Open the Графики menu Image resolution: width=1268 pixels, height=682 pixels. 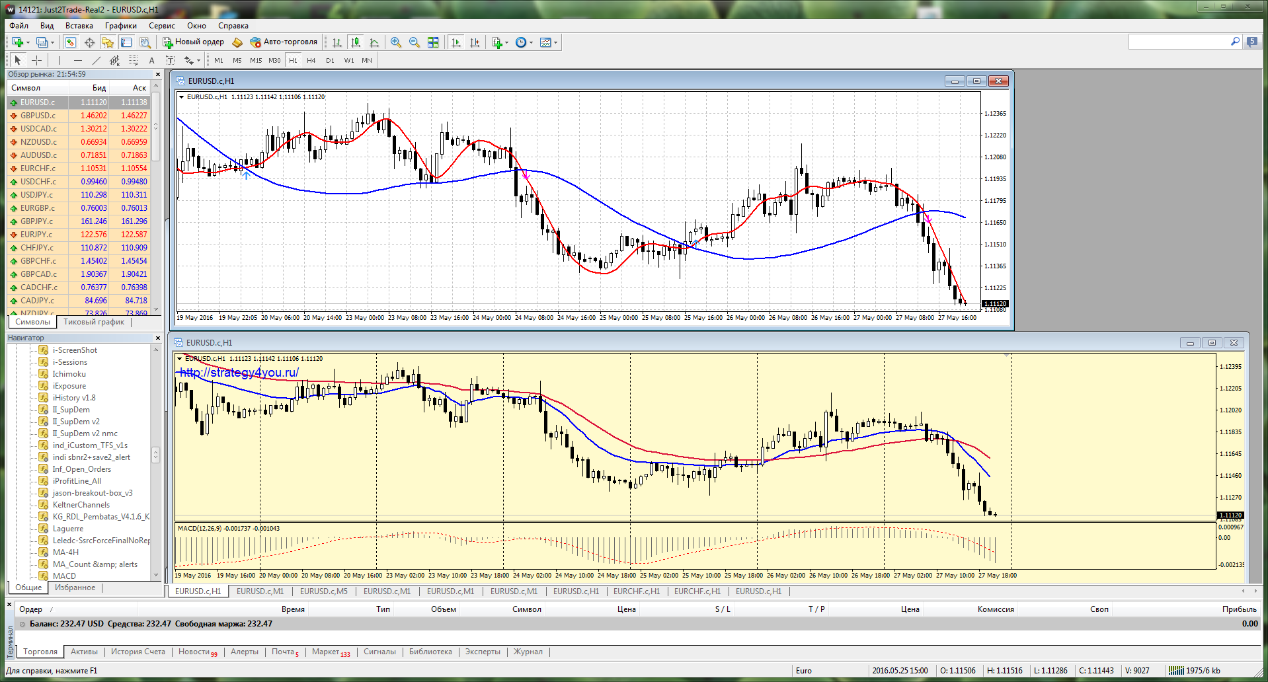121,26
